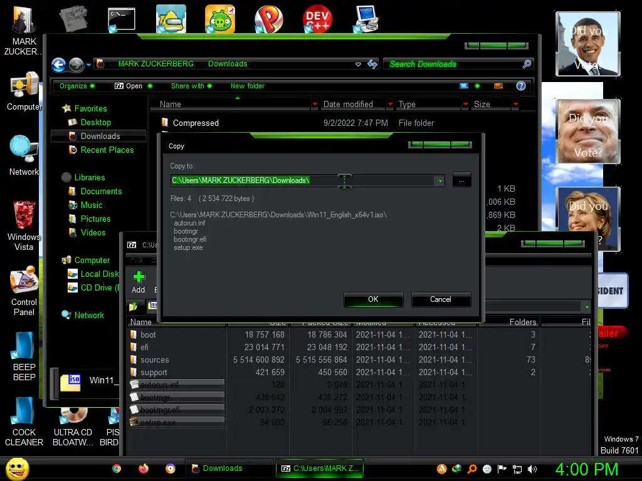Image resolution: width=642 pixels, height=481 pixels.
Task: Click the gray Forward arrow in Explorer
Action: pyautogui.click(x=76, y=65)
